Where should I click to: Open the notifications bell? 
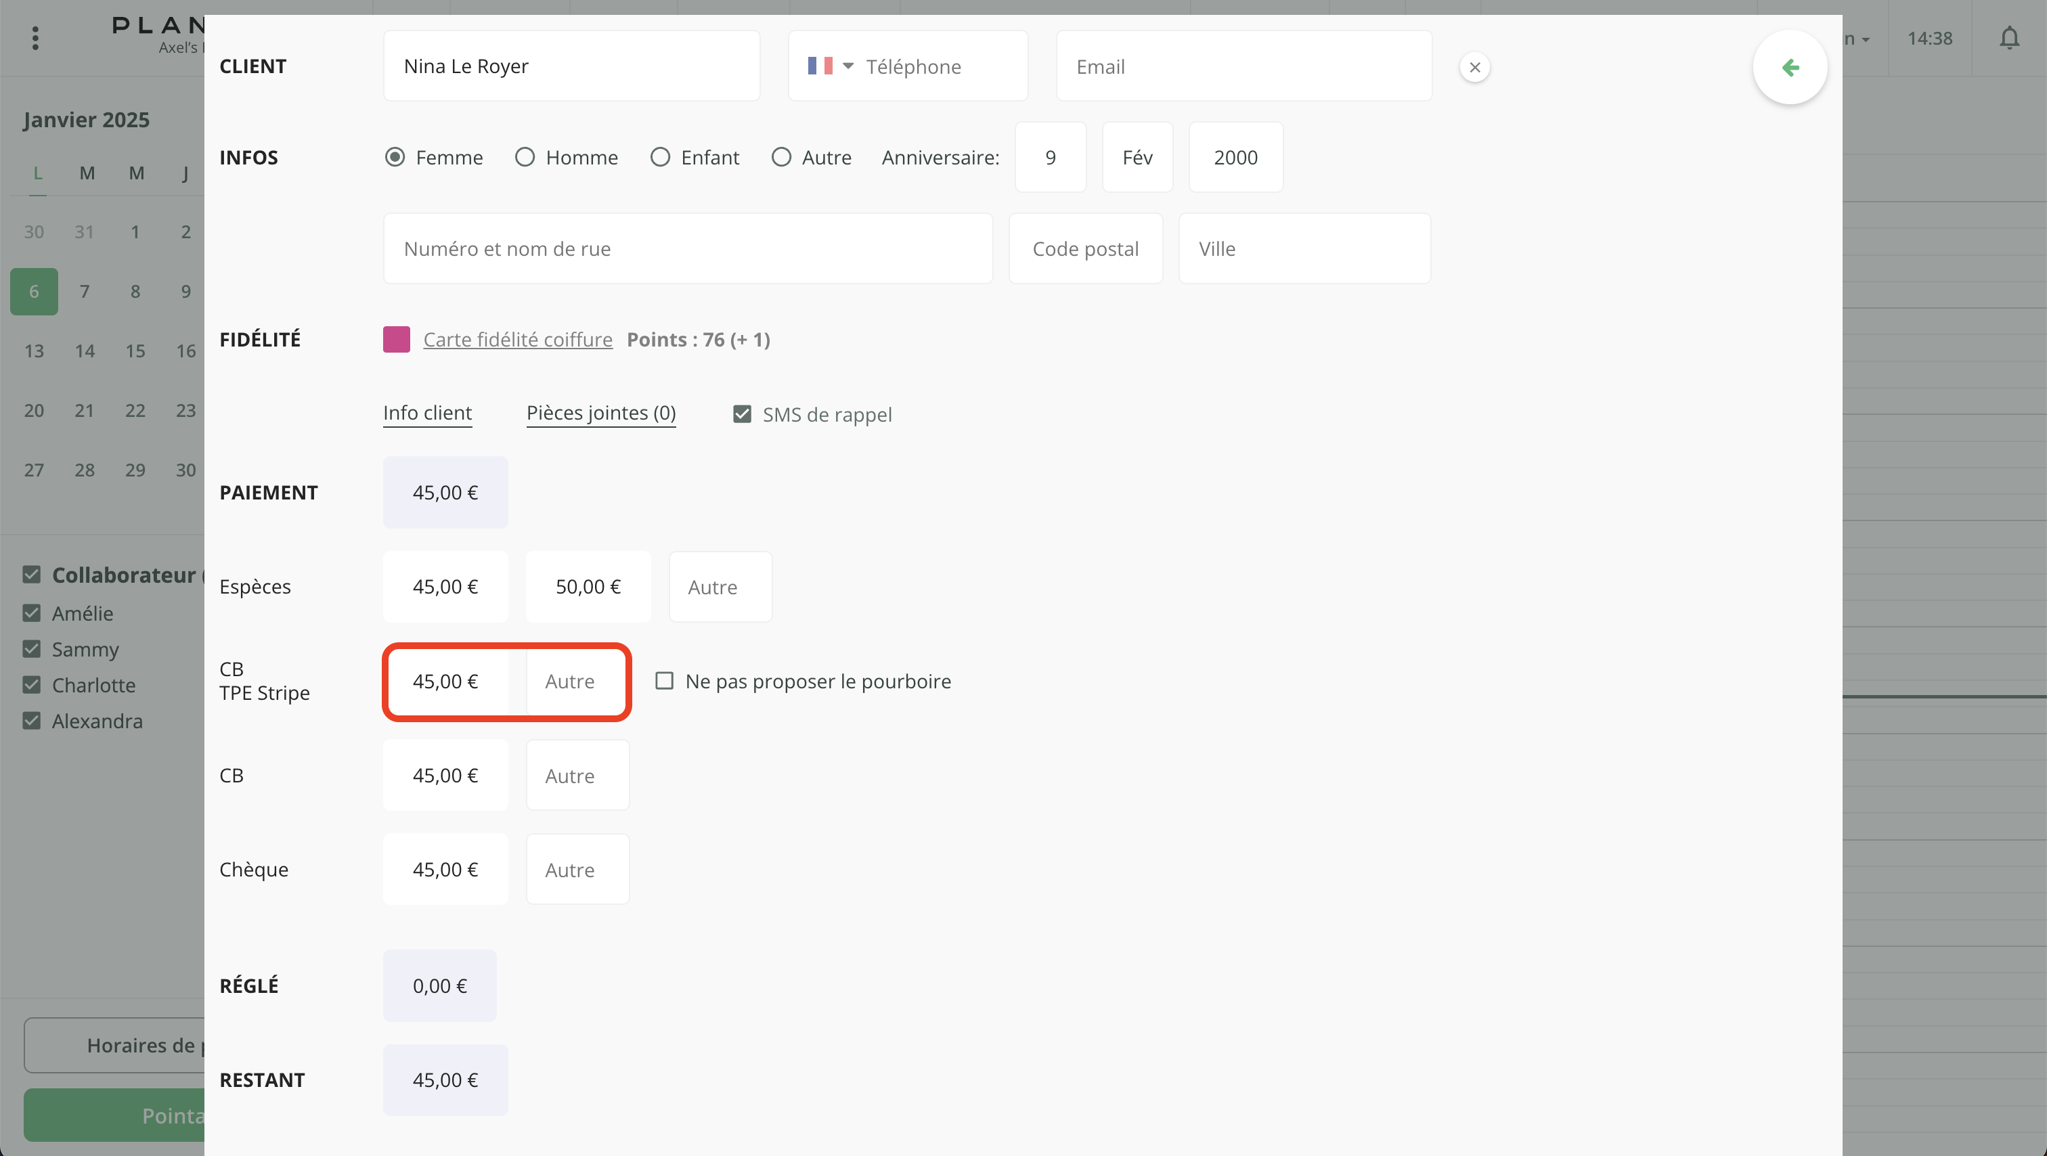(2009, 38)
